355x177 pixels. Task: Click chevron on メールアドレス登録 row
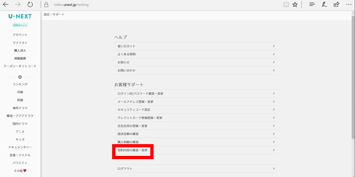point(274,101)
